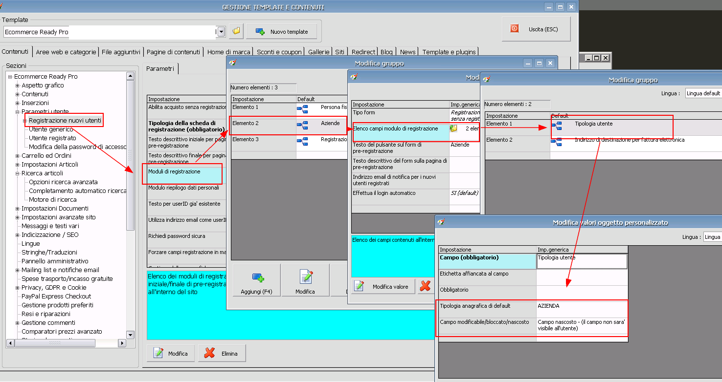Select the Tipo form setting row

tap(415, 116)
